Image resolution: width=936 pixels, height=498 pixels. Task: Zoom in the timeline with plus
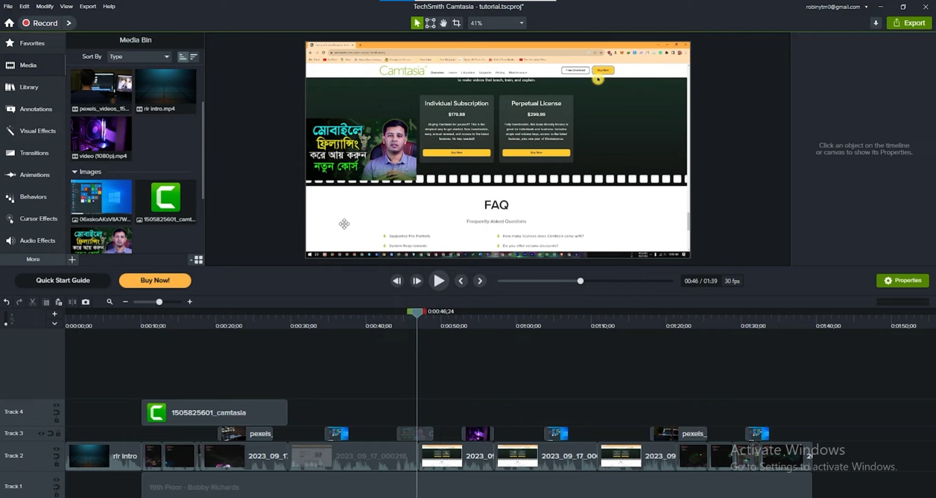190,302
